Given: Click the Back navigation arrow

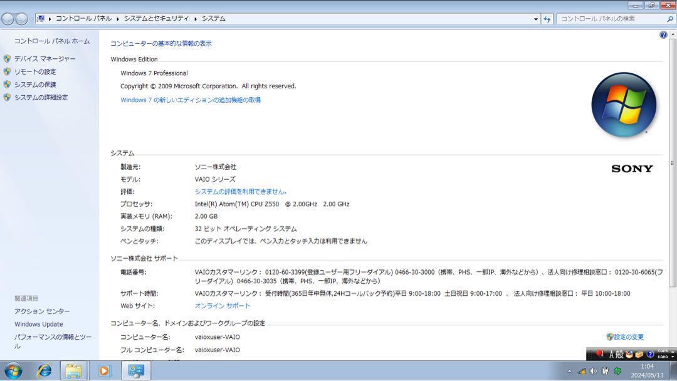Looking at the screenshot, I should click(x=8, y=19).
